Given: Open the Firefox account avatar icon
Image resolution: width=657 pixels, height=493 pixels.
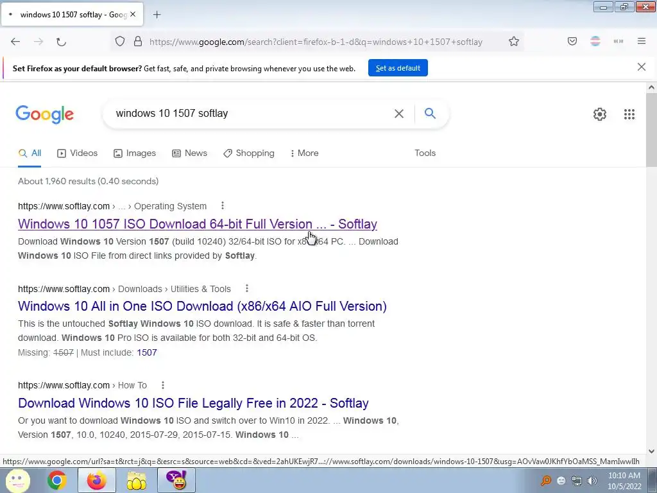Looking at the screenshot, I should (595, 41).
